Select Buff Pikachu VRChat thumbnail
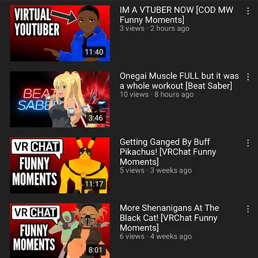The image size is (258, 258). [x=60, y=165]
